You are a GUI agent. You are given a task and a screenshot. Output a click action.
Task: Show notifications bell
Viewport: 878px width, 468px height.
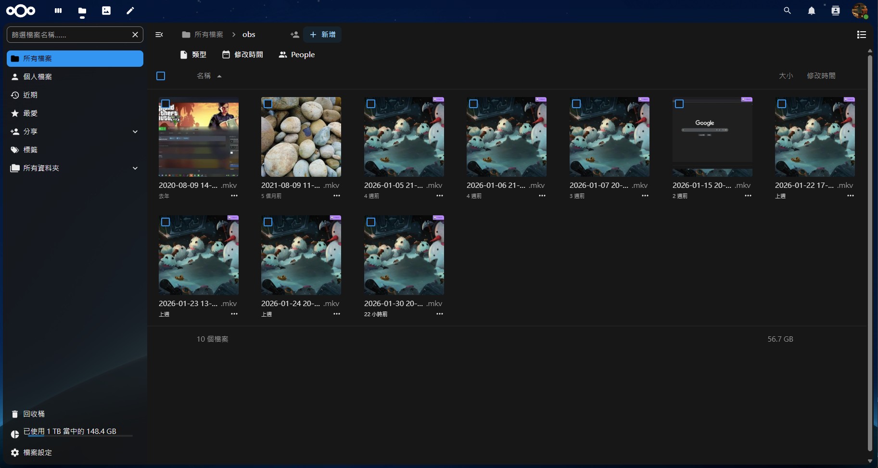click(812, 11)
